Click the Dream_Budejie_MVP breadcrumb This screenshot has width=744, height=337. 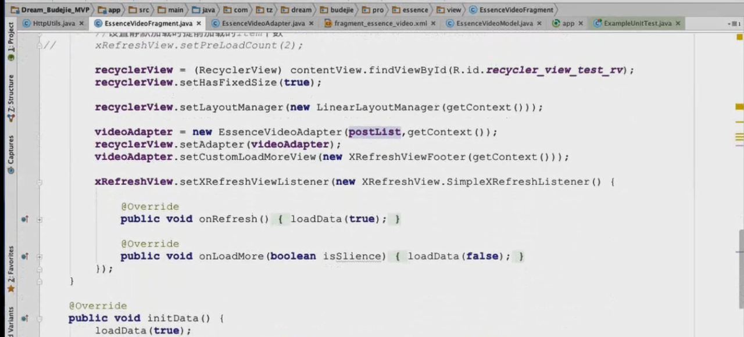(x=50, y=10)
